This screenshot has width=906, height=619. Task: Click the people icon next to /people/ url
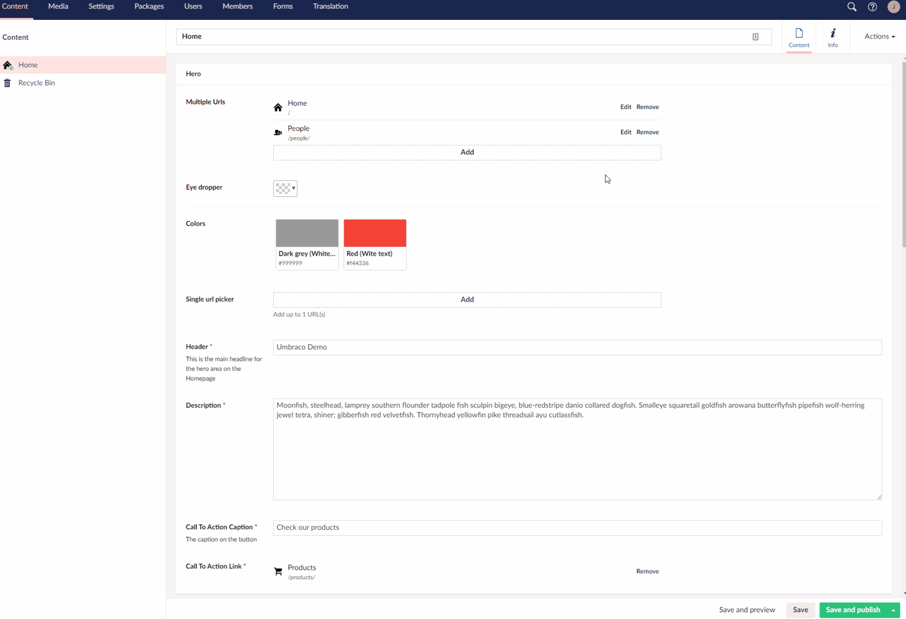click(x=278, y=132)
